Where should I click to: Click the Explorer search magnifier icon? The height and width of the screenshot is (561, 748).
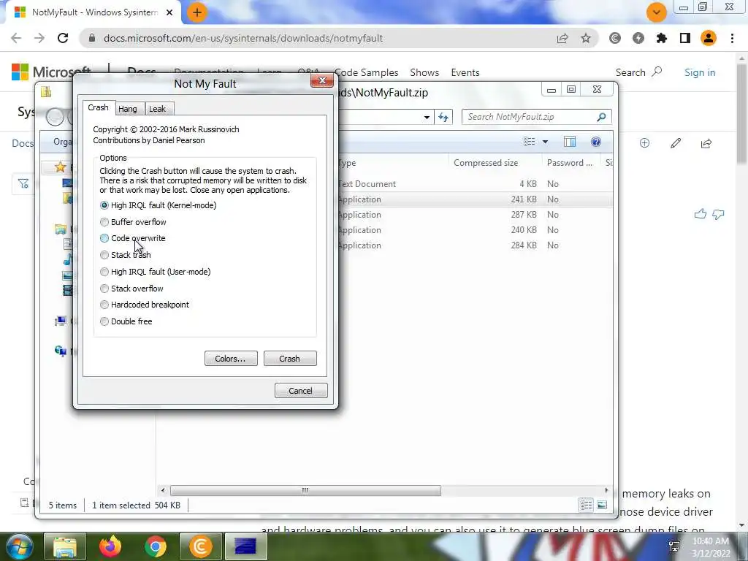(x=602, y=117)
